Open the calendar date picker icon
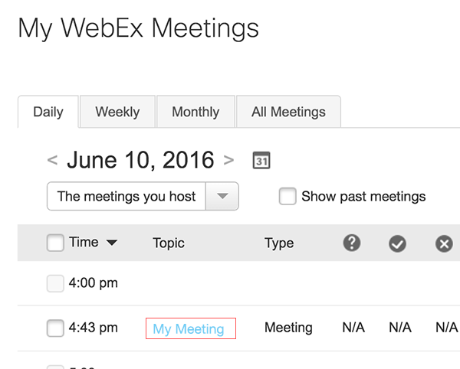This screenshot has height=369, width=460. click(x=261, y=161)
